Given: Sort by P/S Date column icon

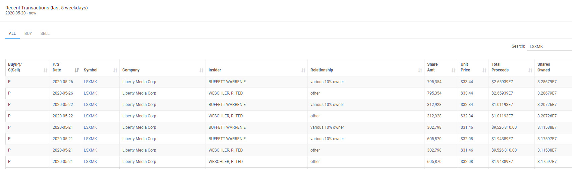Looking at the screenshot, I should [77, 70].
